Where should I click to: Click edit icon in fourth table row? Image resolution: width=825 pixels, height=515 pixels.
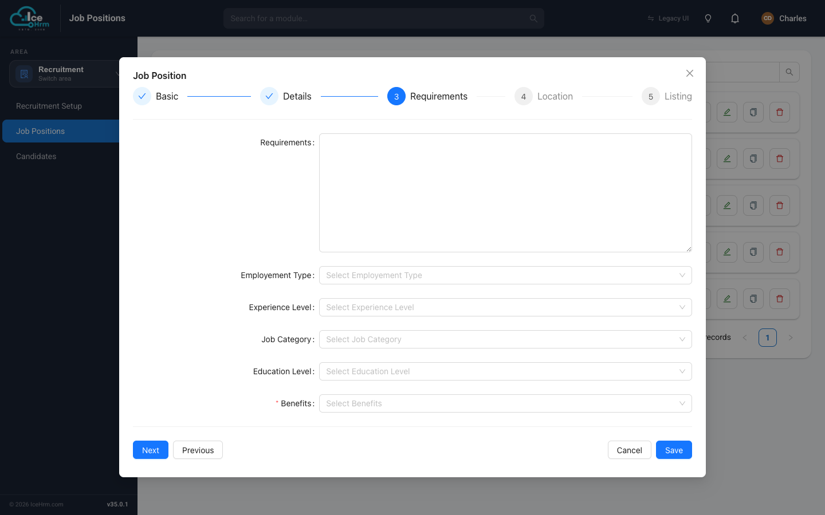point(727,252)
